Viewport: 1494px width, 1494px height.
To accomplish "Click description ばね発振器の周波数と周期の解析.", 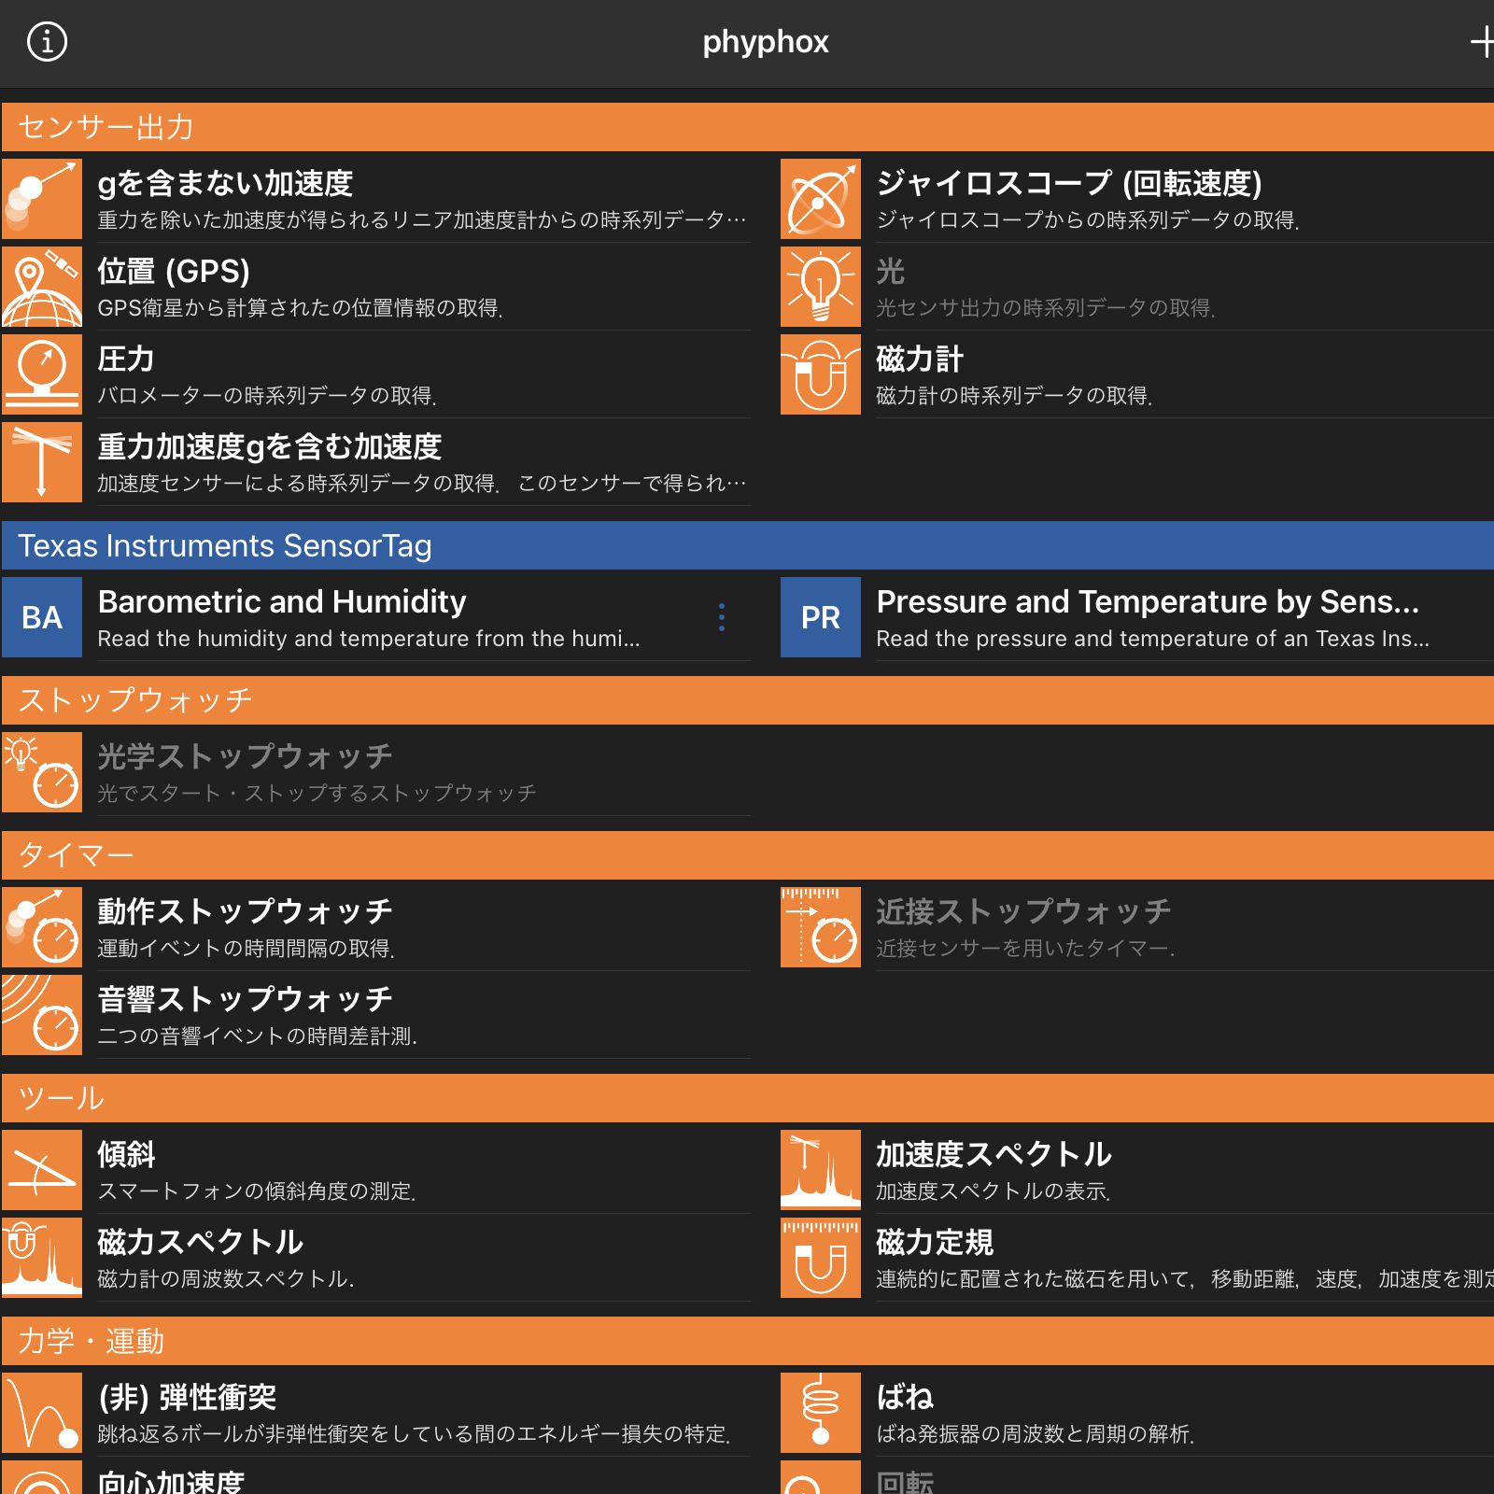I will (x=1036, y=1434).
